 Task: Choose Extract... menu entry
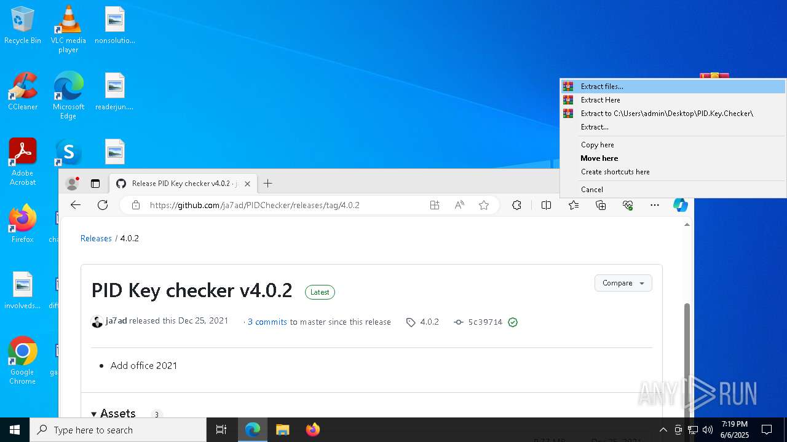(x=673, y=127)
